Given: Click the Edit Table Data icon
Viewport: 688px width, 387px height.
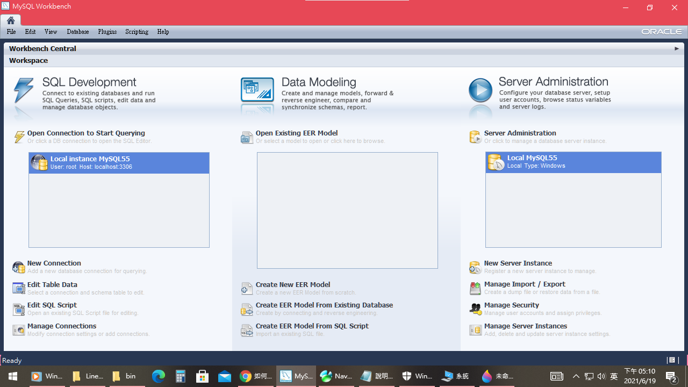Looking at the screenshot, I should [19, 288].
